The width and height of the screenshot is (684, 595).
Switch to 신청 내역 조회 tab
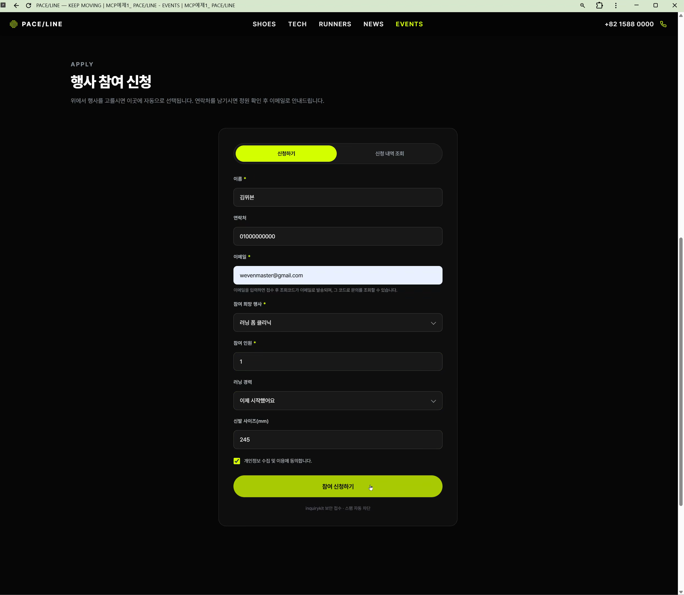(x=389, y=153)
